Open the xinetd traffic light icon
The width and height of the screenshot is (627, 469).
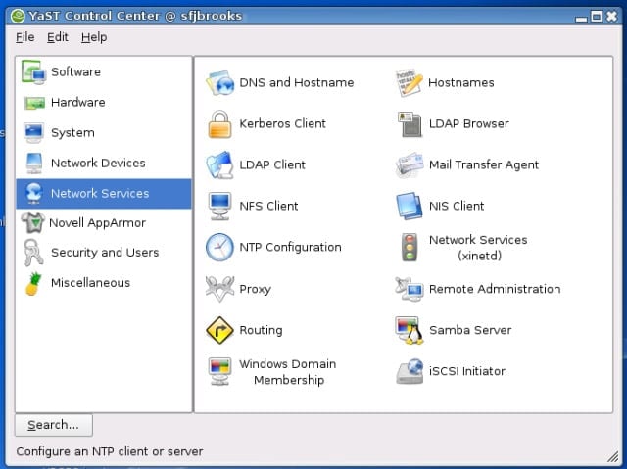point(410,248)
